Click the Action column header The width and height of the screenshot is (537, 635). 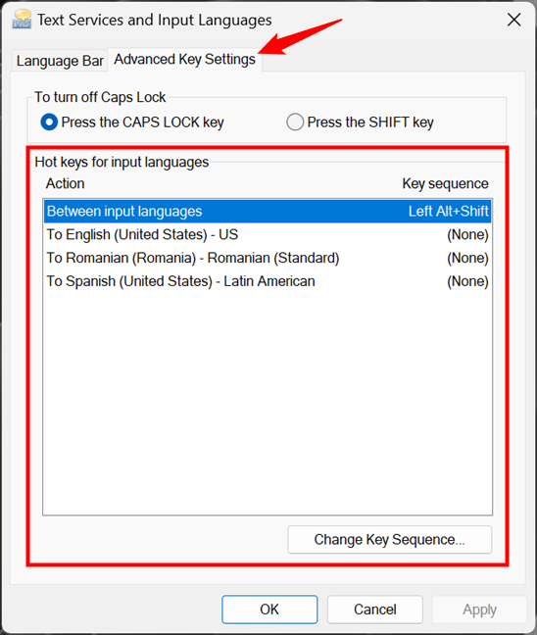coord(66,183)
